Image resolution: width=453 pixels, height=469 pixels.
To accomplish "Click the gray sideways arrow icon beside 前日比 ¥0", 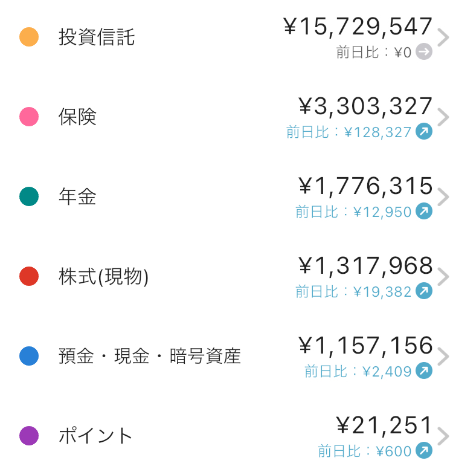I will (x=424, y=51).
